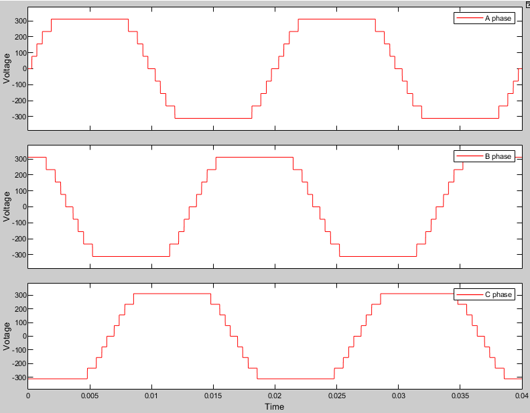Select the A phase legend label
530x413 pixels.
pos(498,18)
